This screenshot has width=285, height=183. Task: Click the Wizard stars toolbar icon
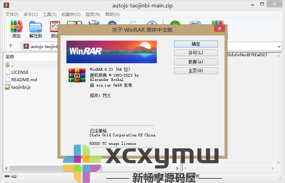click(132, 23)
